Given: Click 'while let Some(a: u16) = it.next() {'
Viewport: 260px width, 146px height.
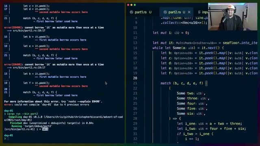Looking at the screenshot, I should [x=188, y=48].
